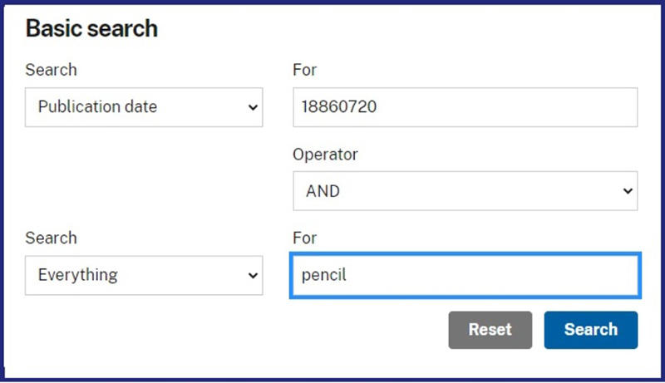Click the blue Search button

tap(591, 330)
